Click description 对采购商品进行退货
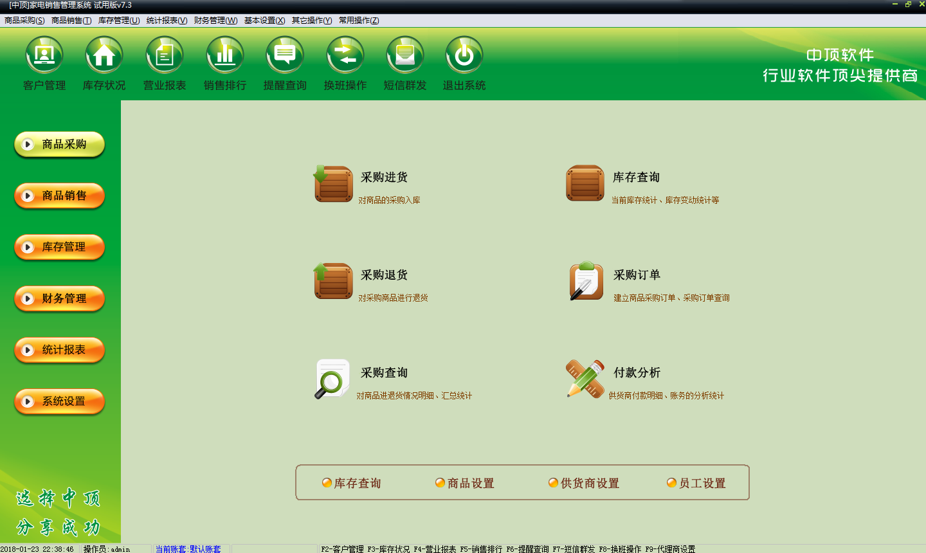The height and width of the screenshot is (553, 926). click(x=393, y=298)
